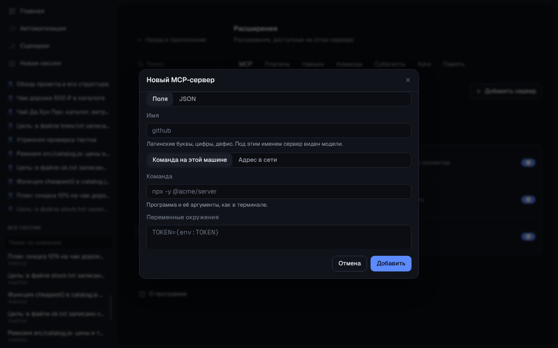Click the icon beside 'Утренняя проверка тестов'

click(10, 140)
